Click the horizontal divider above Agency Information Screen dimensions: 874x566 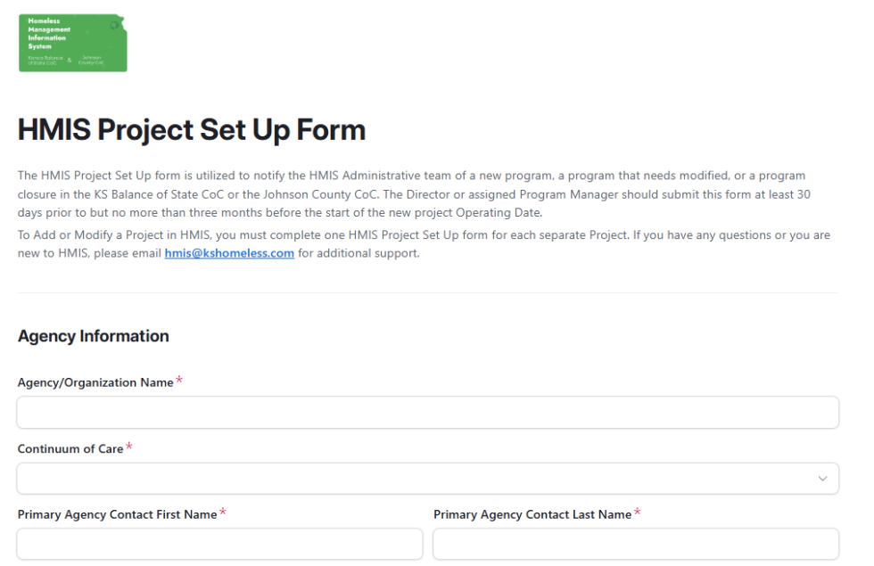[x=428, y=292]
